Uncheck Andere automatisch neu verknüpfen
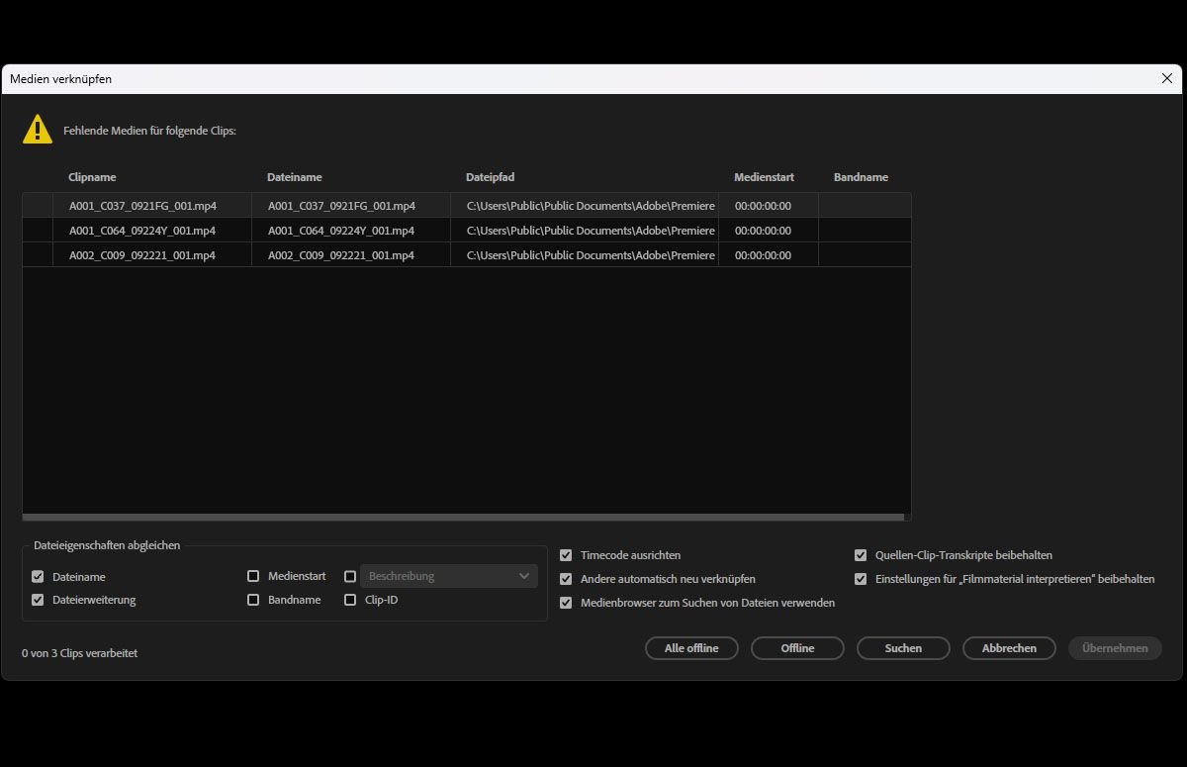The width and height of the screenshot is (1187, 767). (x=566, y=579)
